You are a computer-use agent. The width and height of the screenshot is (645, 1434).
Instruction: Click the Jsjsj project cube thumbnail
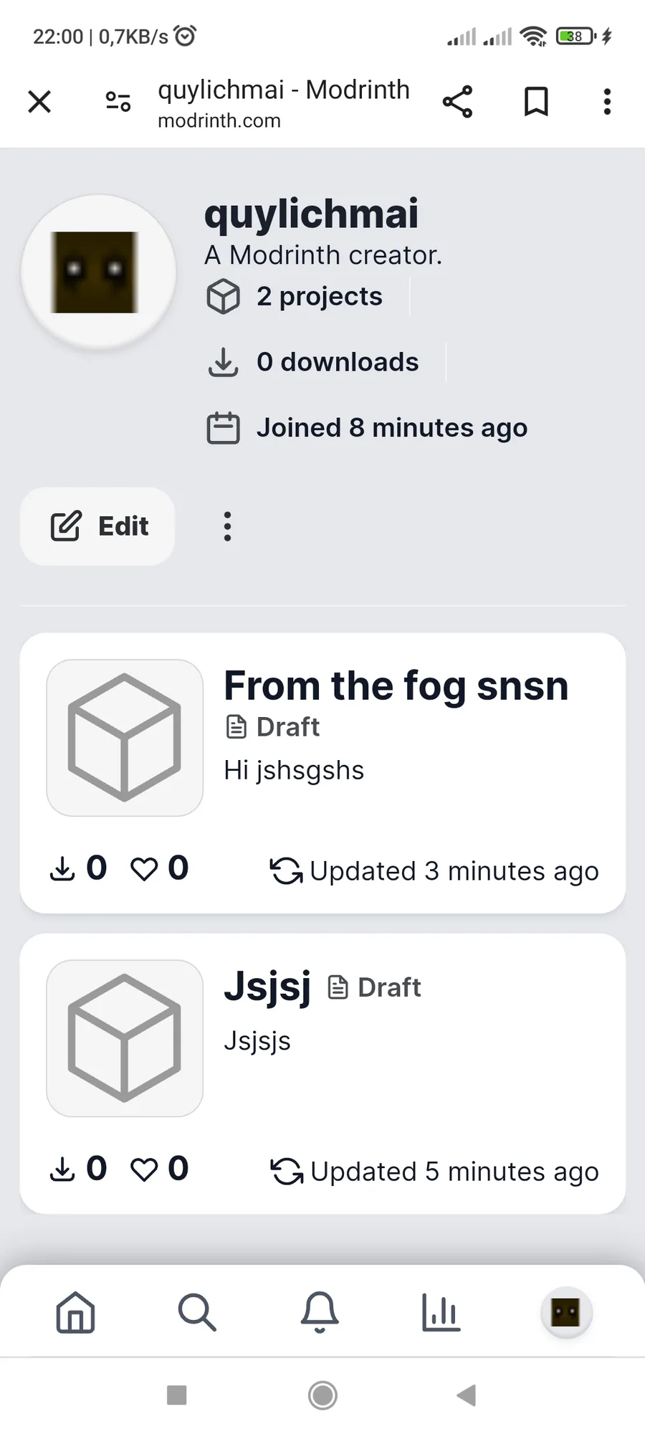pos(125,1038)
